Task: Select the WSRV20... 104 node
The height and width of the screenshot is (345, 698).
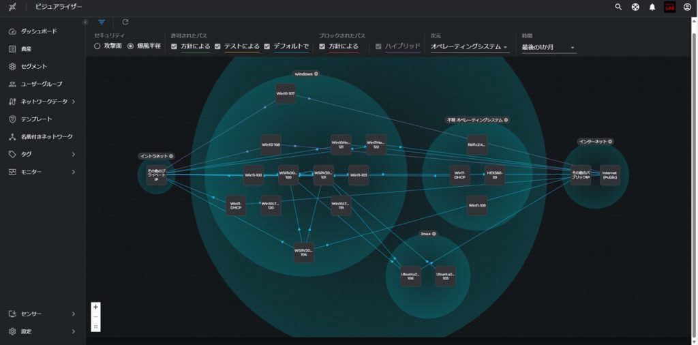Action: point(303,252)
